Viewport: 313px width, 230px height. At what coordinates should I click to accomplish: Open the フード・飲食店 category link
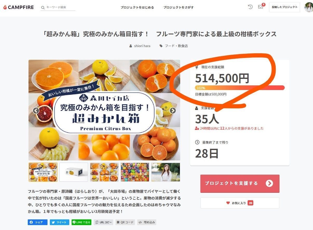(x=174, y=46)
